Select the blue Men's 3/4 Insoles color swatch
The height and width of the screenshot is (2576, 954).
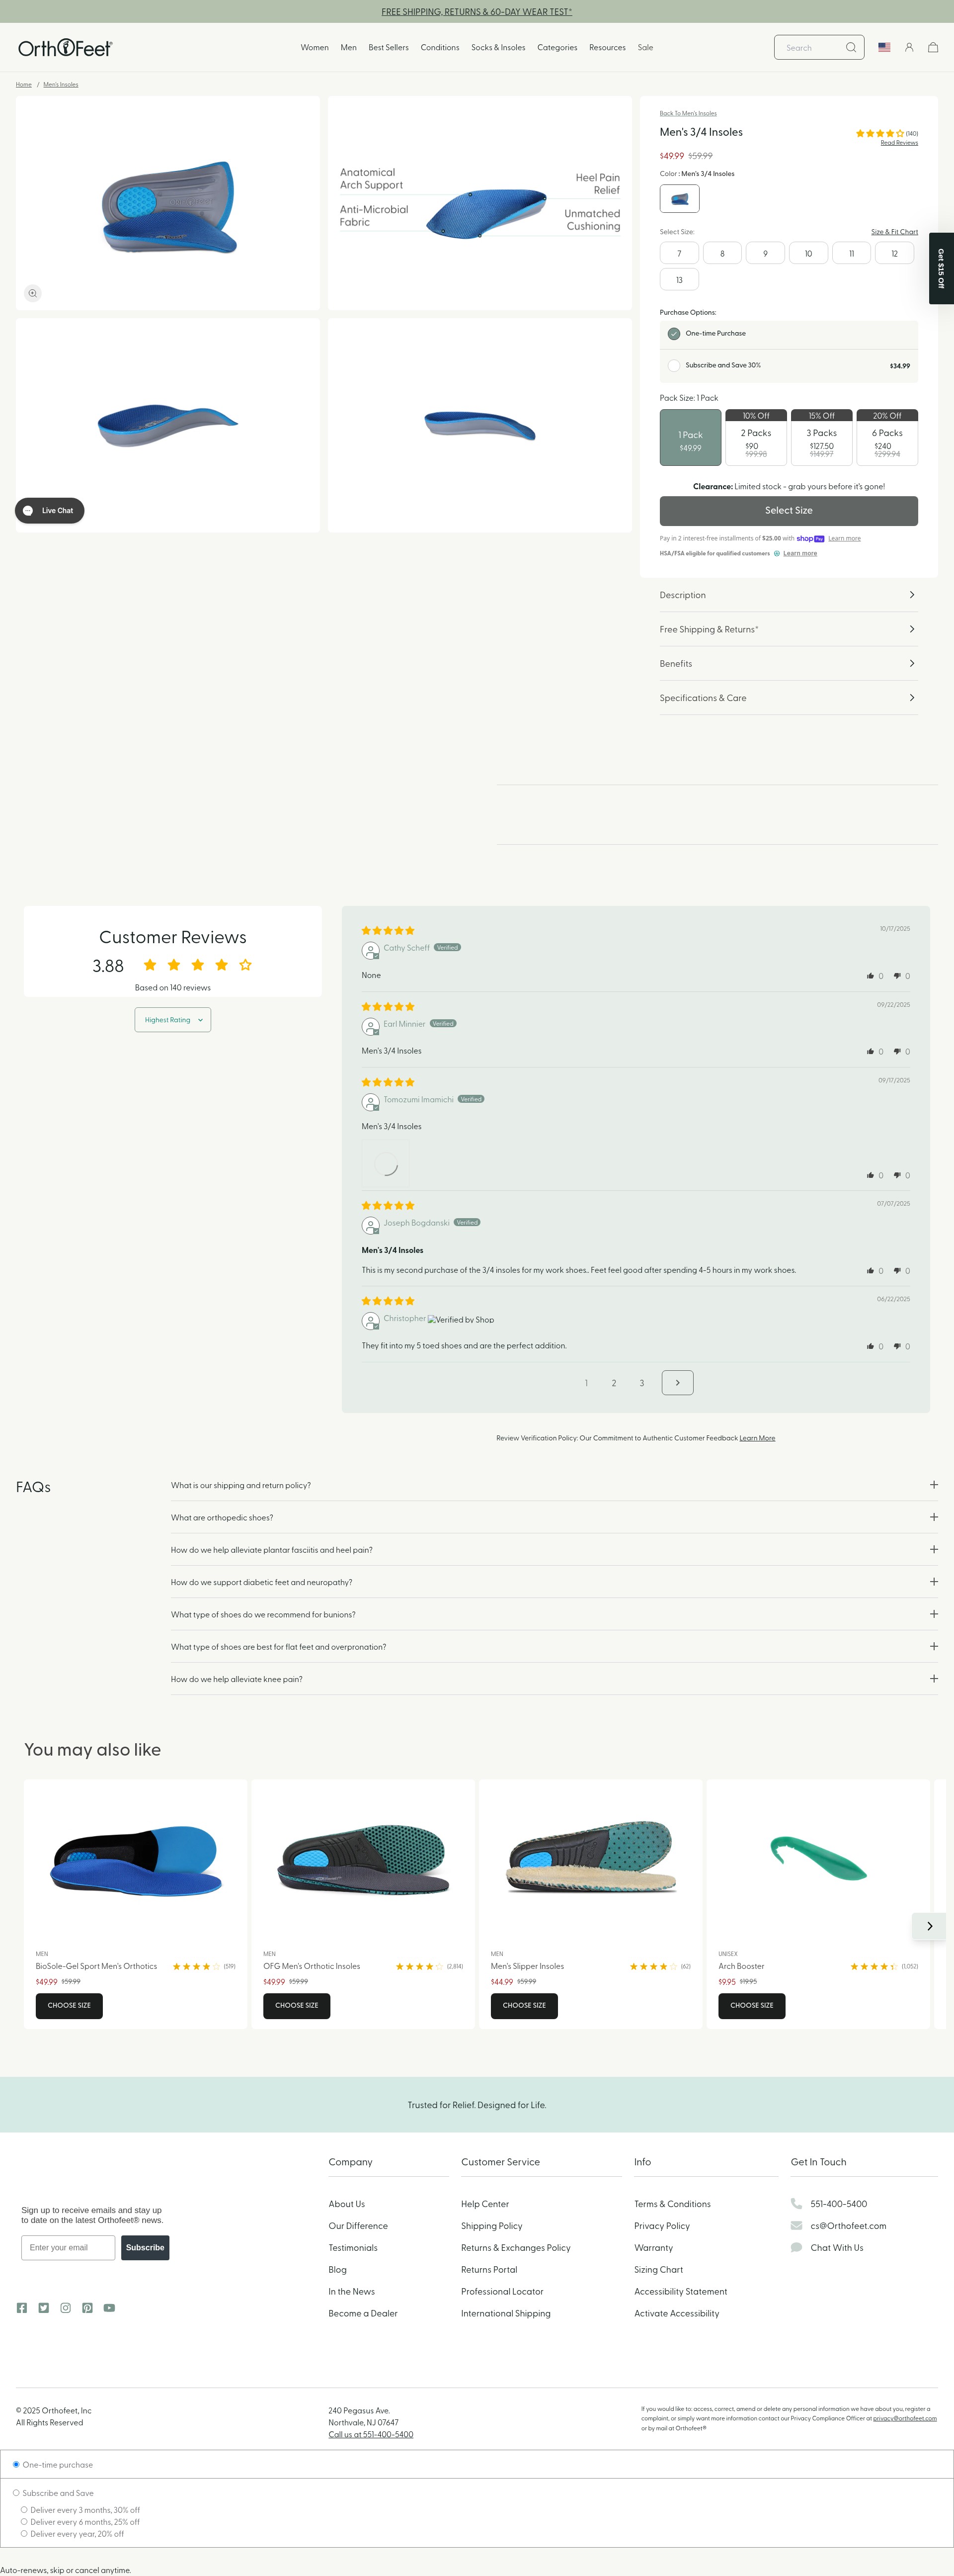[679, 198]
